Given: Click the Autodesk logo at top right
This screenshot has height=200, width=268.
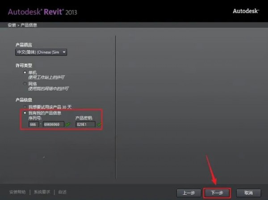Looking at the screenshot, I should [x=246, y=11].
